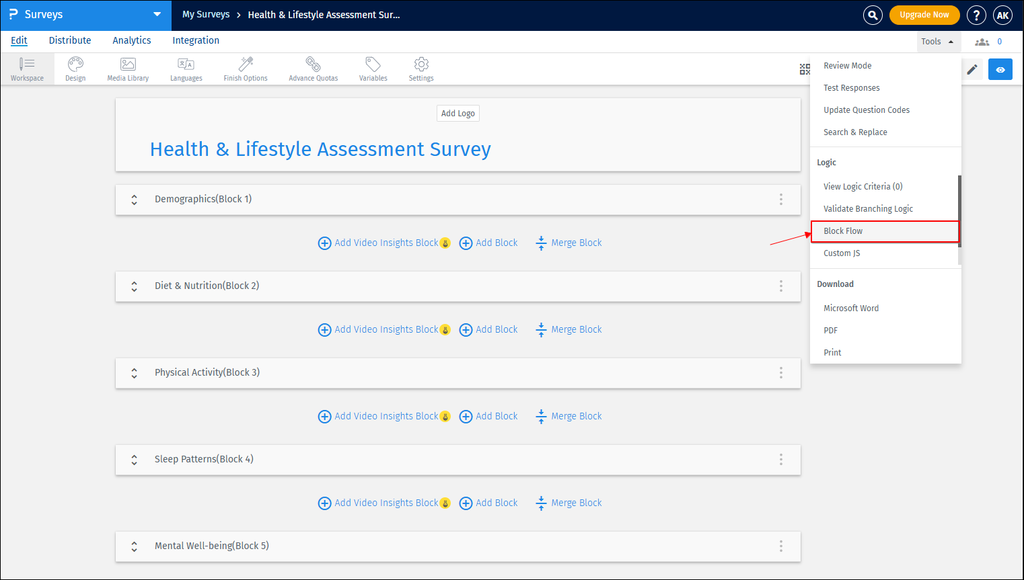Image resolution: width=1024 pixels, height=580 pixels.
Task: Switch to Workspace view
Action: click(x=27, y=68)
